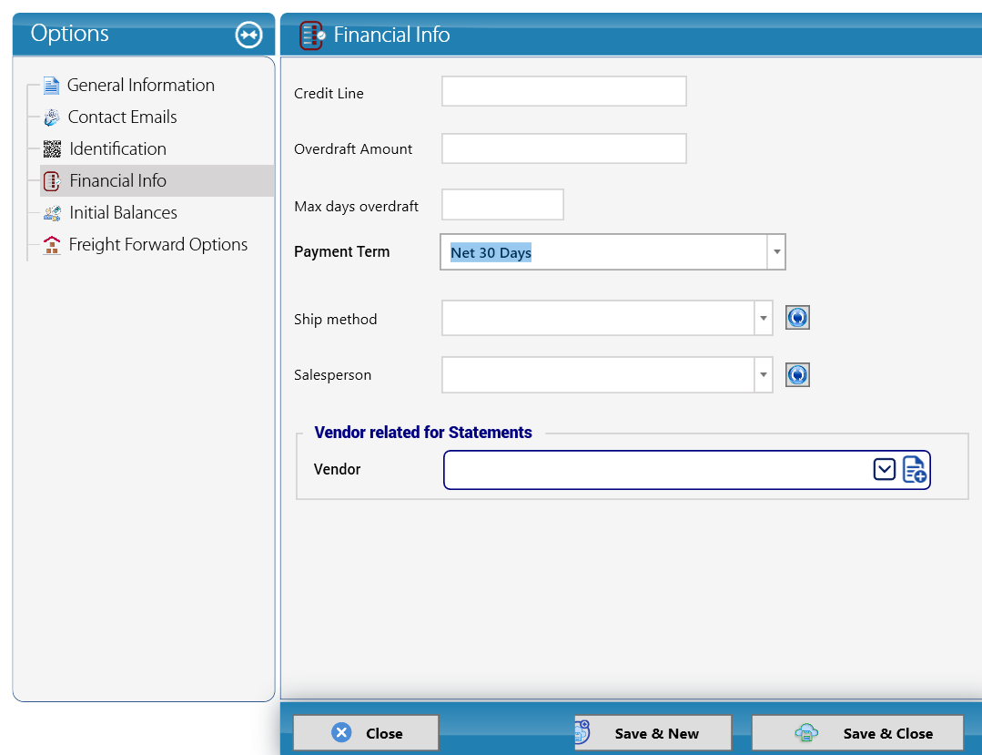This screenshot has width=982, height=755.
Task: Open Identification section
Action: [117, 149]
